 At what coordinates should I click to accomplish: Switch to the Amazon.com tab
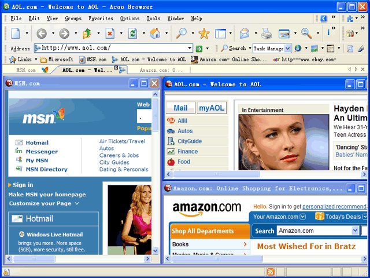pos(161,70)
